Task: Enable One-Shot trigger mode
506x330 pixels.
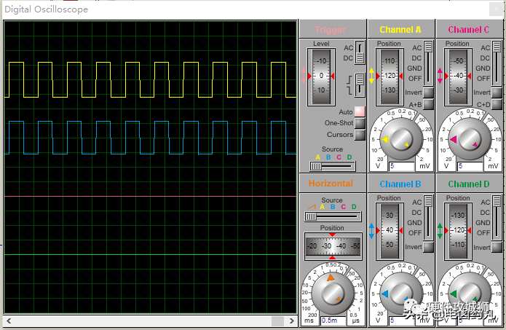Action: tap(360, 123)
